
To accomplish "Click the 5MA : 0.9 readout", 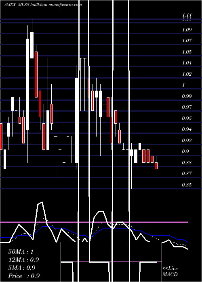I will (22, 268).
